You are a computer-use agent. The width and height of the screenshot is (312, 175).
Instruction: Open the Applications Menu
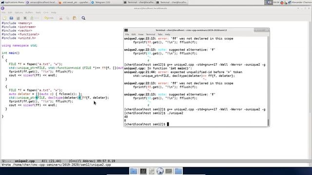(13, 2)
